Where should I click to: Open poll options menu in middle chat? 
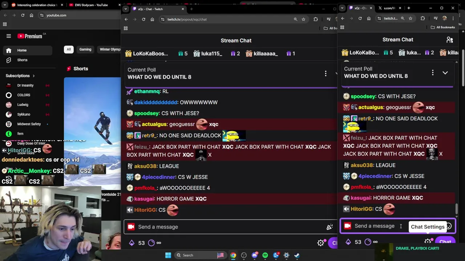325,73
